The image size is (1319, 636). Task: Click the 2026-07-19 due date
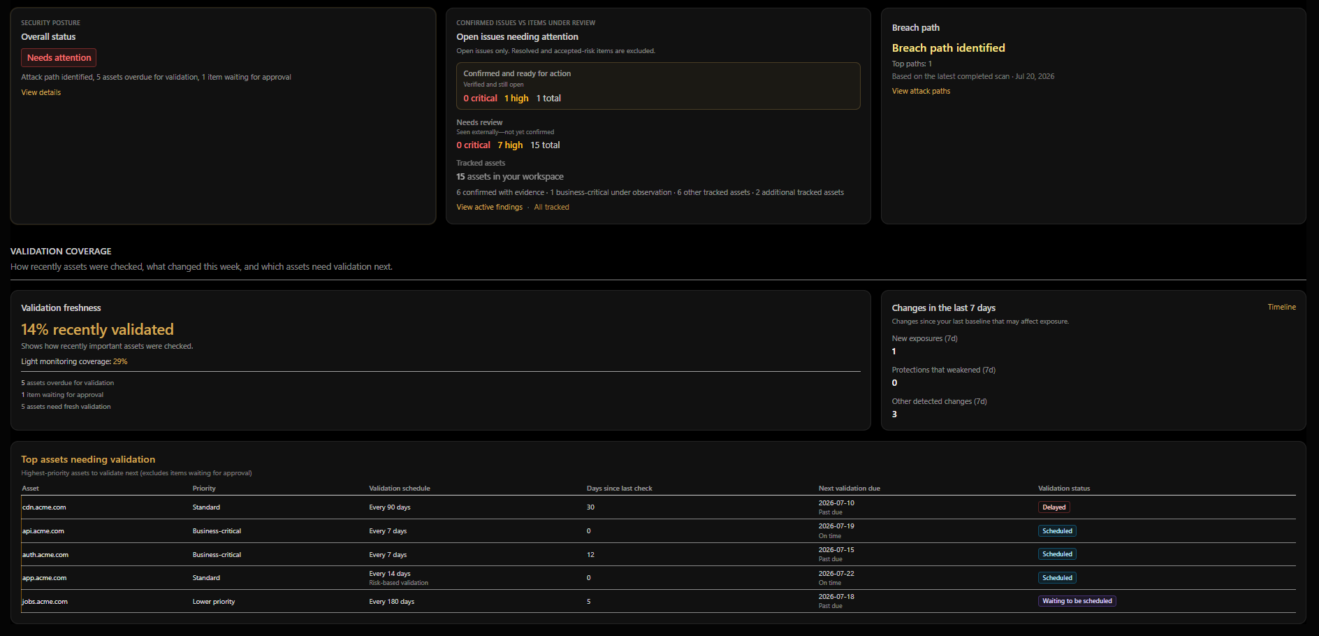(x=836, y=526)
